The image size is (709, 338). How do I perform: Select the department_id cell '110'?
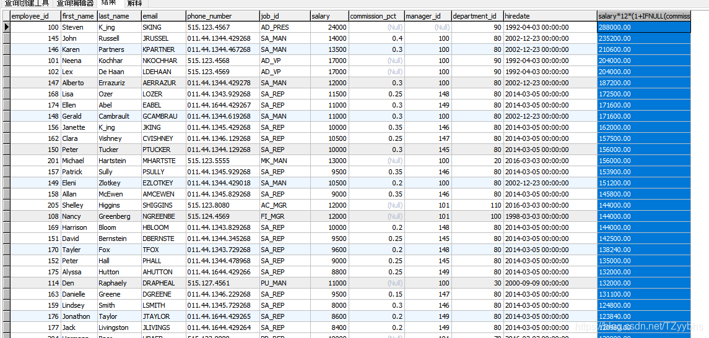point(477,205)
